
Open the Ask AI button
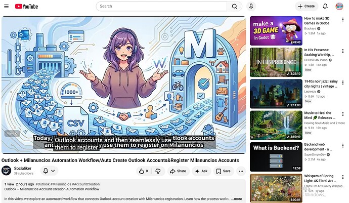201,171
